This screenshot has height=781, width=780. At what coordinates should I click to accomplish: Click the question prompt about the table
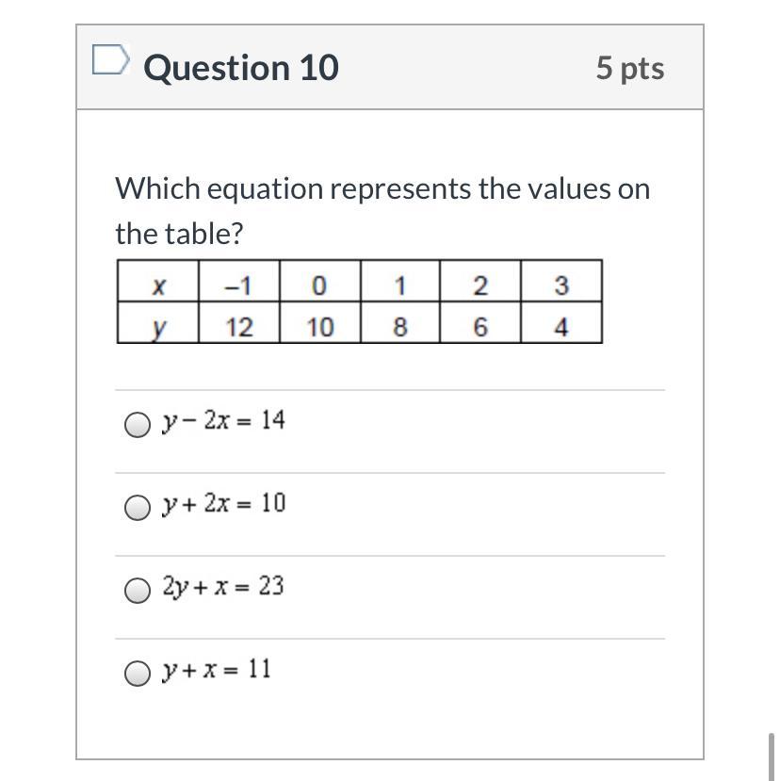click(x=382, y=210)
